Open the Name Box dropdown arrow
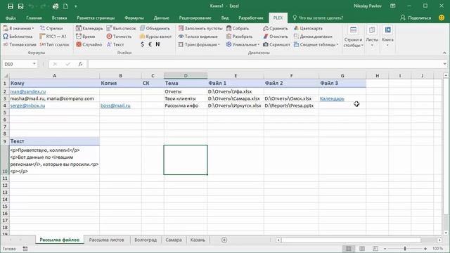This screenshot has width=450, height=253. click(34, 64)
